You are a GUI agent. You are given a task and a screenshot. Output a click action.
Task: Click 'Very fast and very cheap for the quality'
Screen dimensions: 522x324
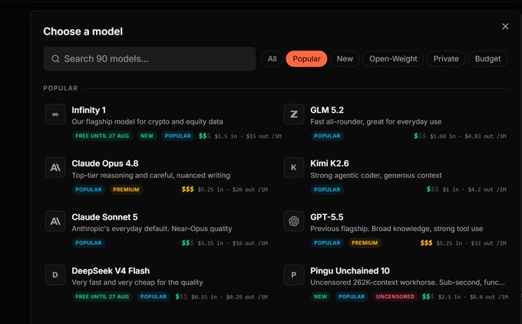coord(137,283)
